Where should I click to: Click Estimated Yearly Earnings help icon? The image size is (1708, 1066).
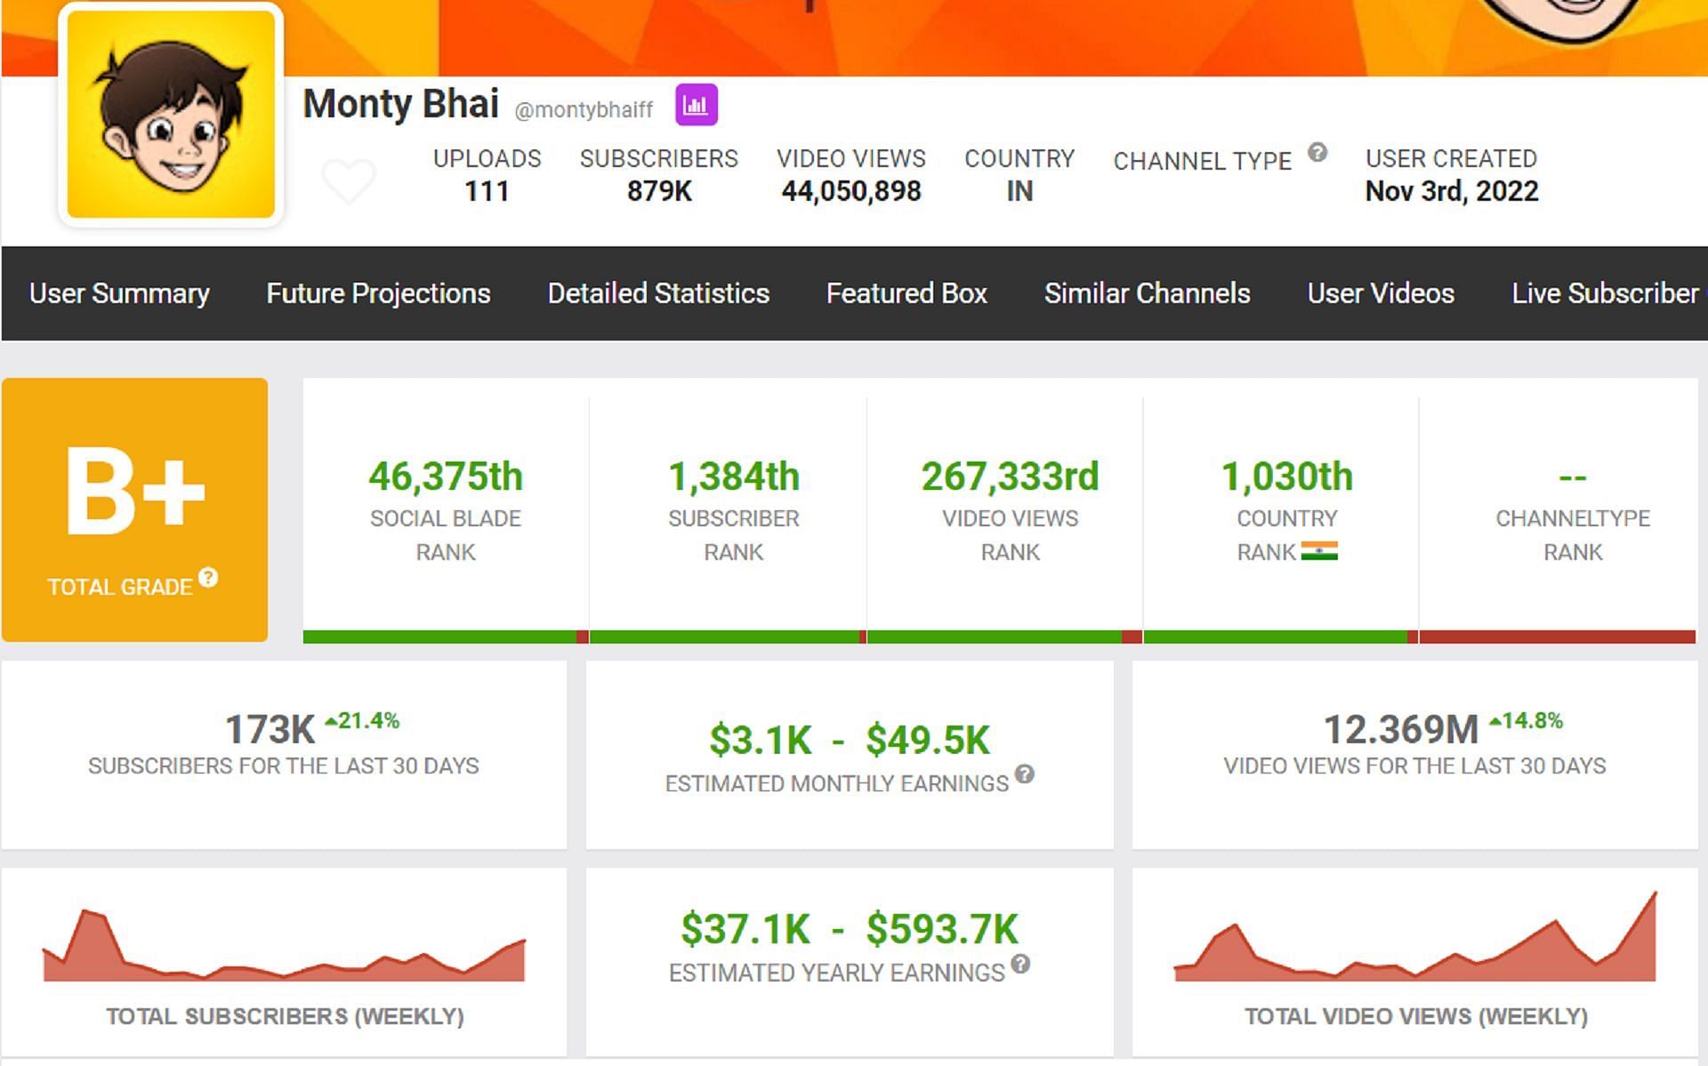[x=1020, y=964]
